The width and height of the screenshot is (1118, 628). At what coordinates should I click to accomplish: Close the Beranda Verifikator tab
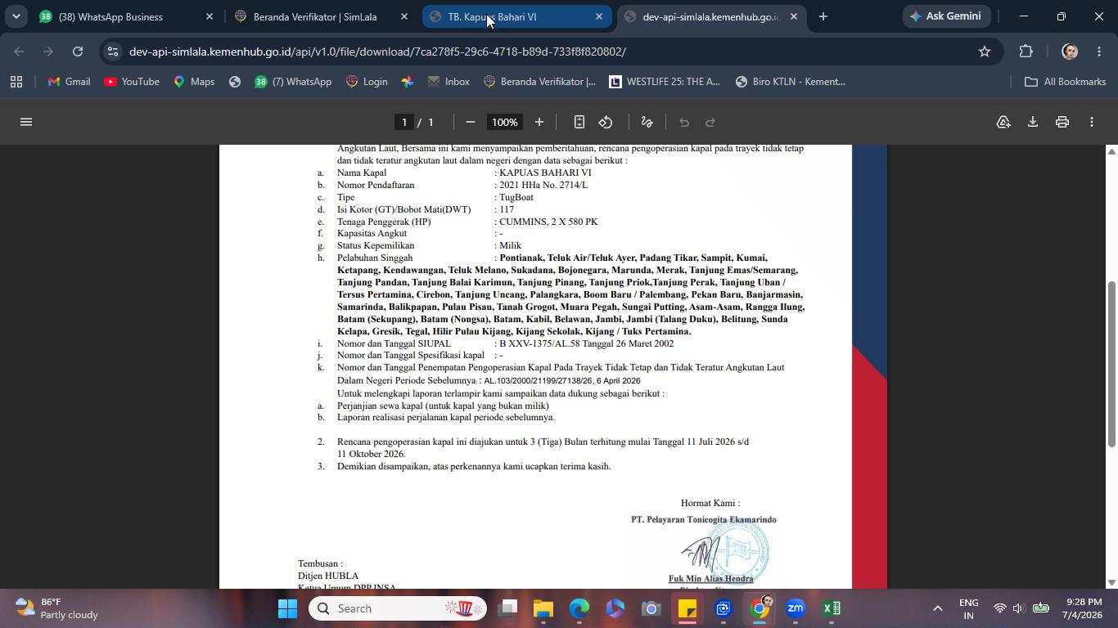(403, 16)
